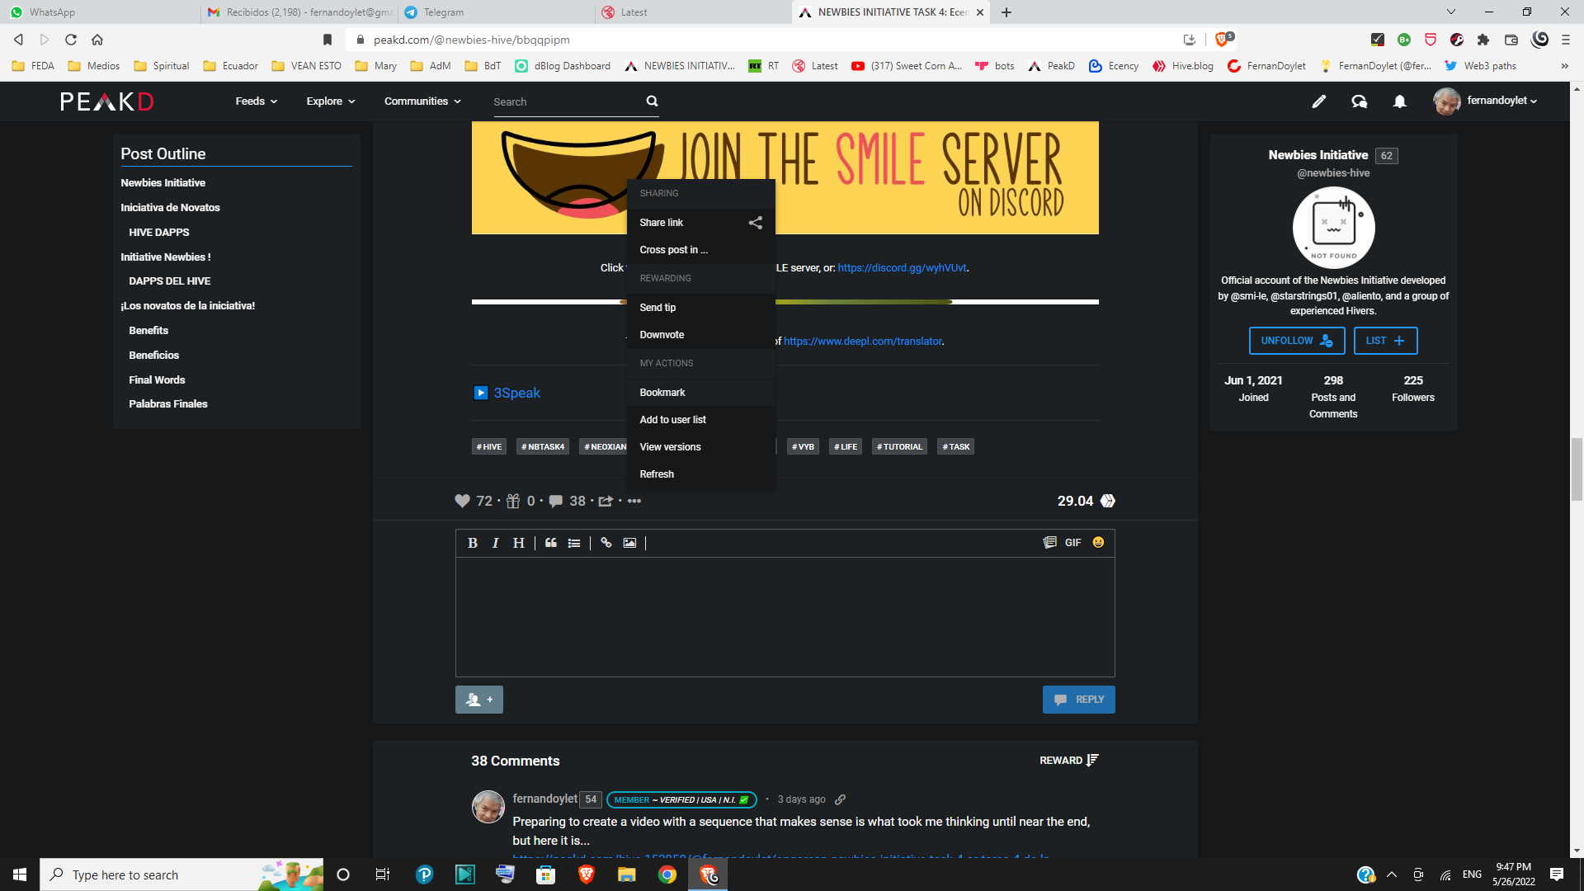Click the #TUTORIAL tag
The image size is (1584, 891).
click(x=899, y=447)
